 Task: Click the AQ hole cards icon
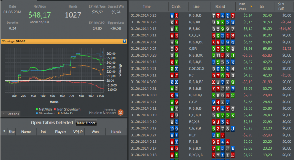pyautogui.click(x=174, y=89)
